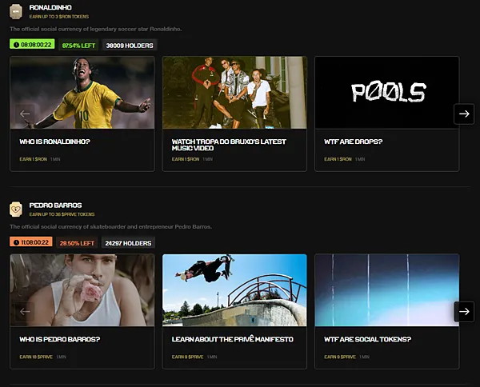Click 'WATCH TROPA DO BRUXO'S LATEST MUSIC VIDEO' title
This screenshot has height=387, width=480.
click(229, 145)
